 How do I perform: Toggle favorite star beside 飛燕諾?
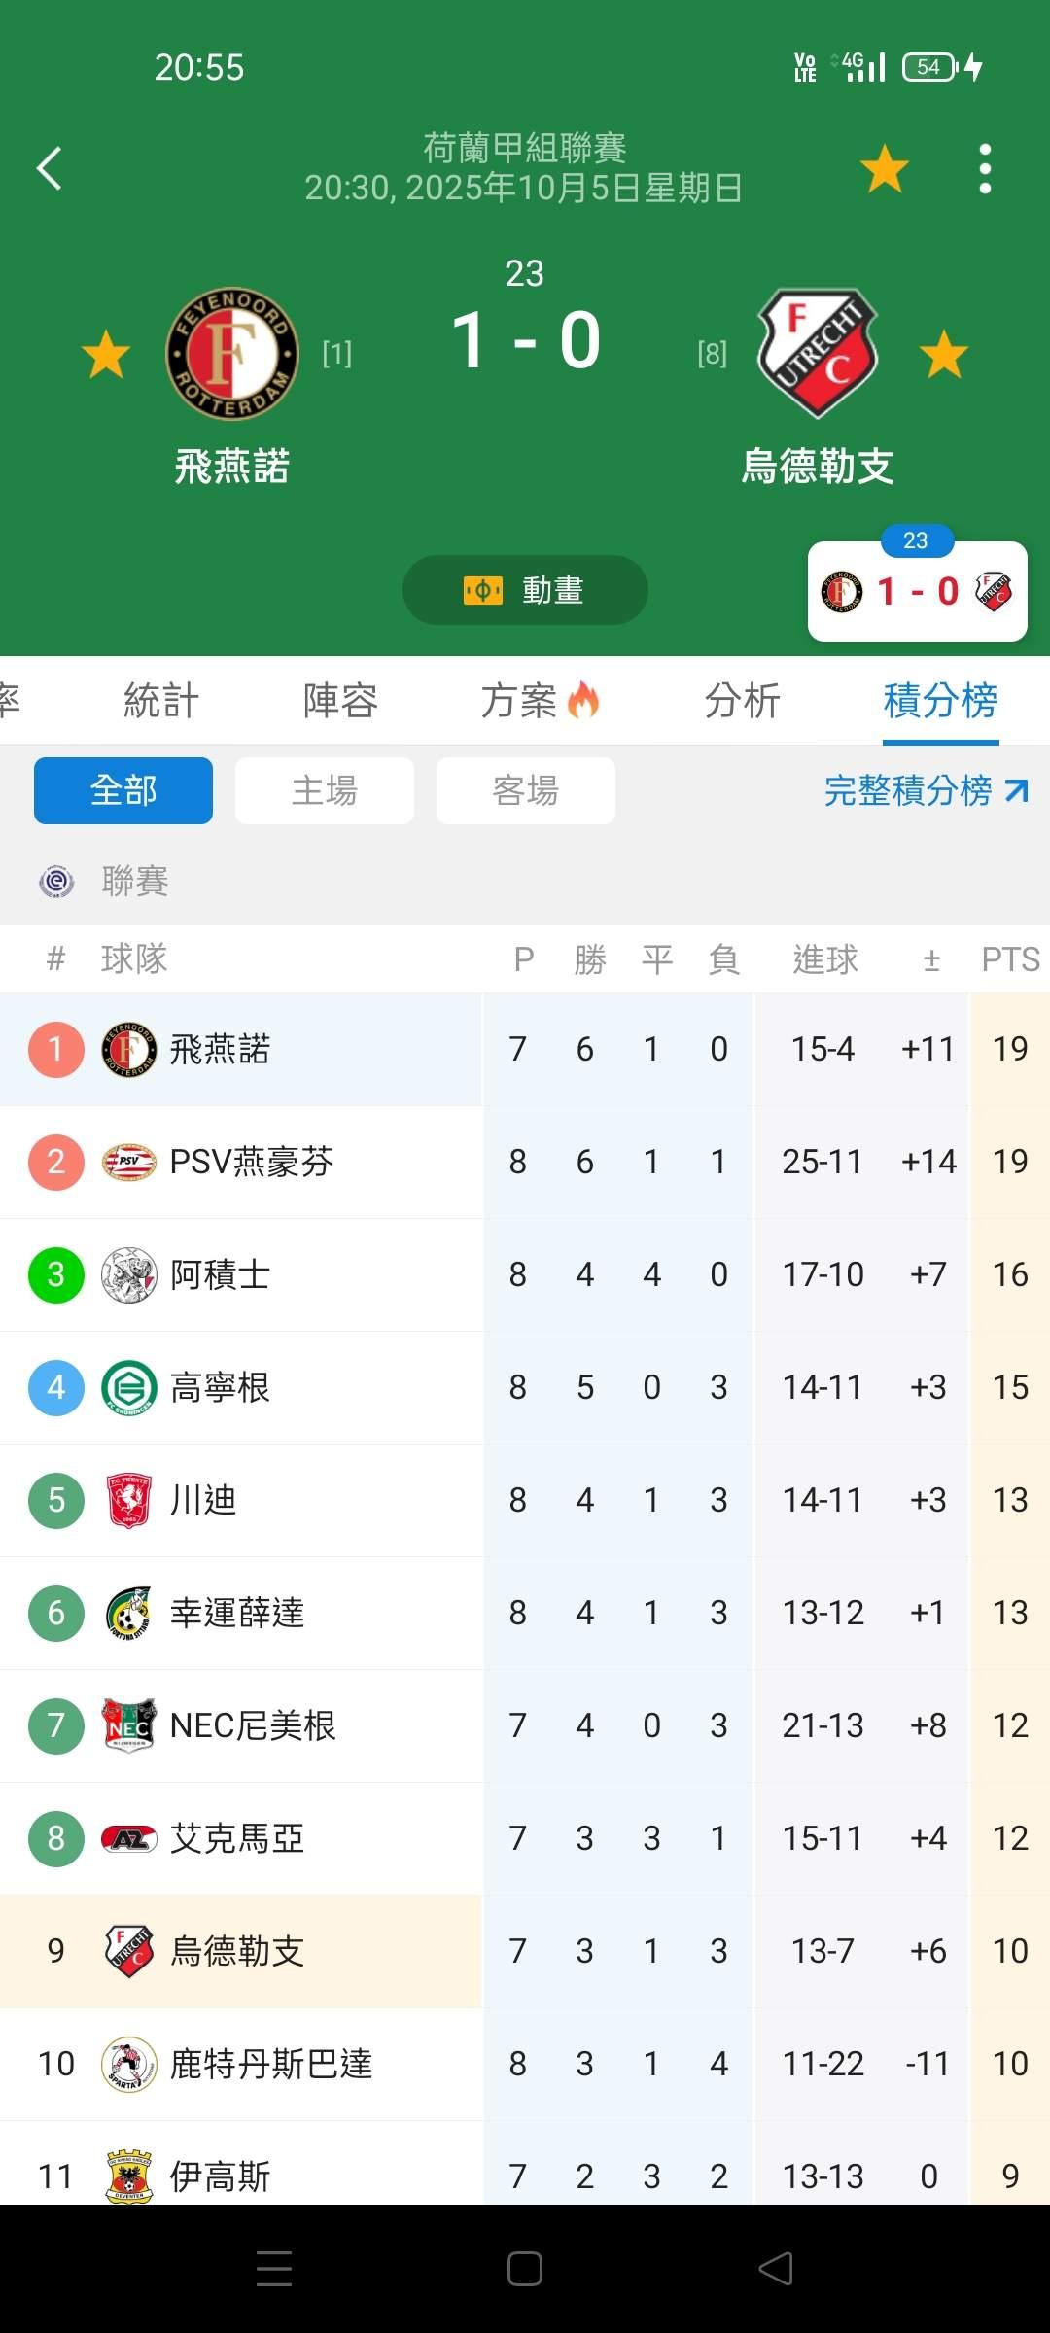106,354
